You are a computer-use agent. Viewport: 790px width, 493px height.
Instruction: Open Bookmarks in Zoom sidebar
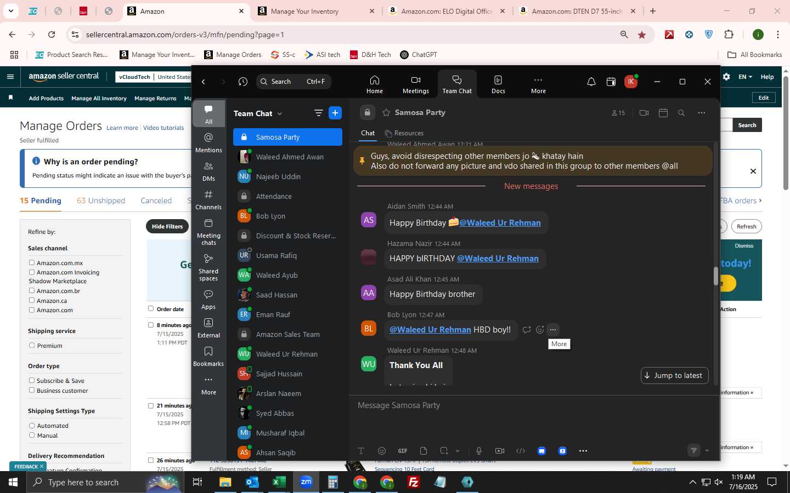tap(208, 357)
